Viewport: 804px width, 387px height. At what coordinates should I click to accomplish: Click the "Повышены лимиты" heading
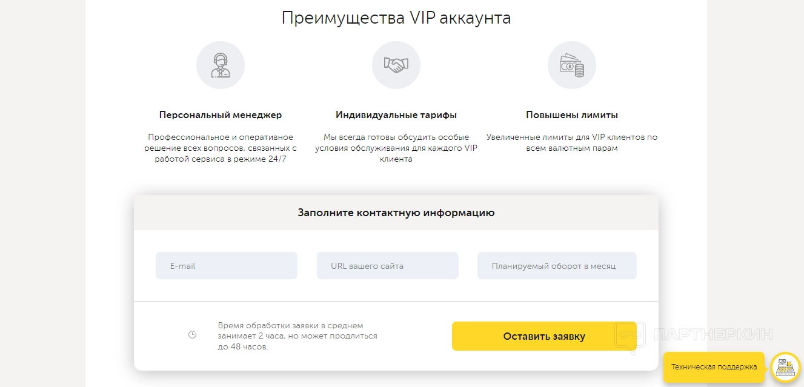point(572,115)
